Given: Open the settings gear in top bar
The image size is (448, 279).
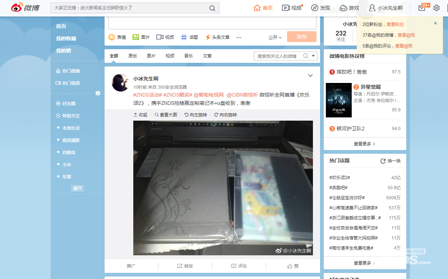Looking at the screenshot, I should click(437, 8).
